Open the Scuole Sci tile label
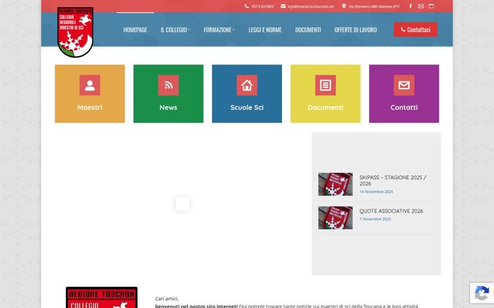 (247, 107)
